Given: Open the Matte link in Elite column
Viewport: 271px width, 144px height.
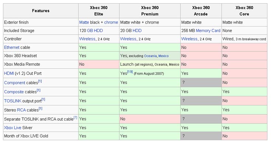Looking at the screenshot, I should coord(84,22).
